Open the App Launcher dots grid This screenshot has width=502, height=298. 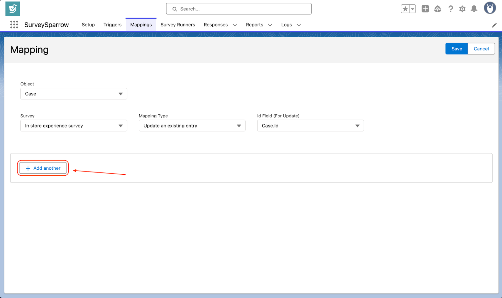coord(14,25)
